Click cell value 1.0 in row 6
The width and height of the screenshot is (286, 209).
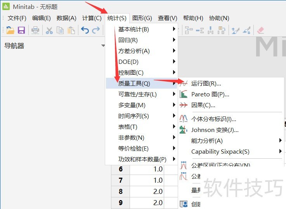[x=147, y=169]
